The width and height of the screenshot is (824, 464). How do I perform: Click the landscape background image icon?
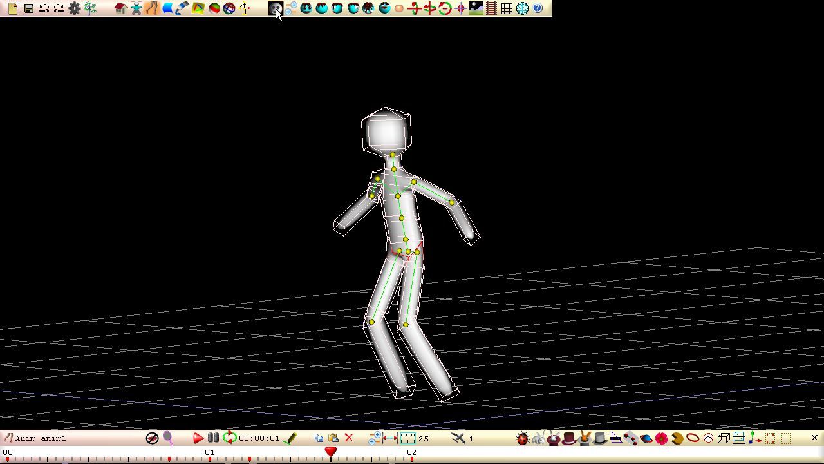click(476, 8)
